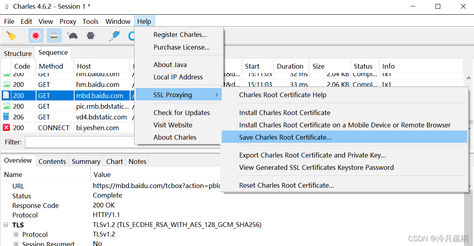474x246 pixels.
Task: Switch to the Notes tab
Action: pos(137,161)
